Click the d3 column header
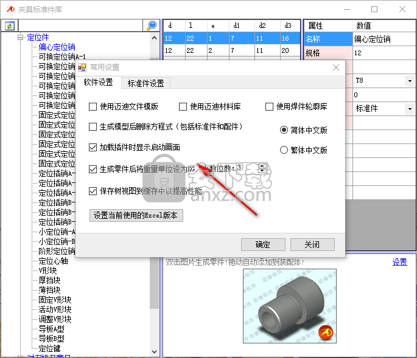 (290, 26)
